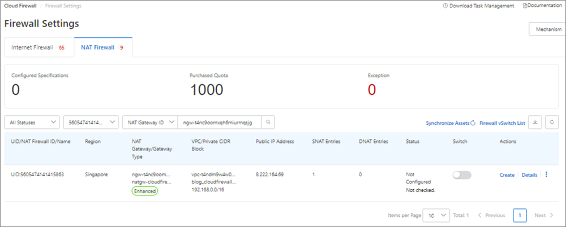Click UID:5605474141415863 cell
Viewport: 566px width, 227px height.
click(x=38, y=174)
